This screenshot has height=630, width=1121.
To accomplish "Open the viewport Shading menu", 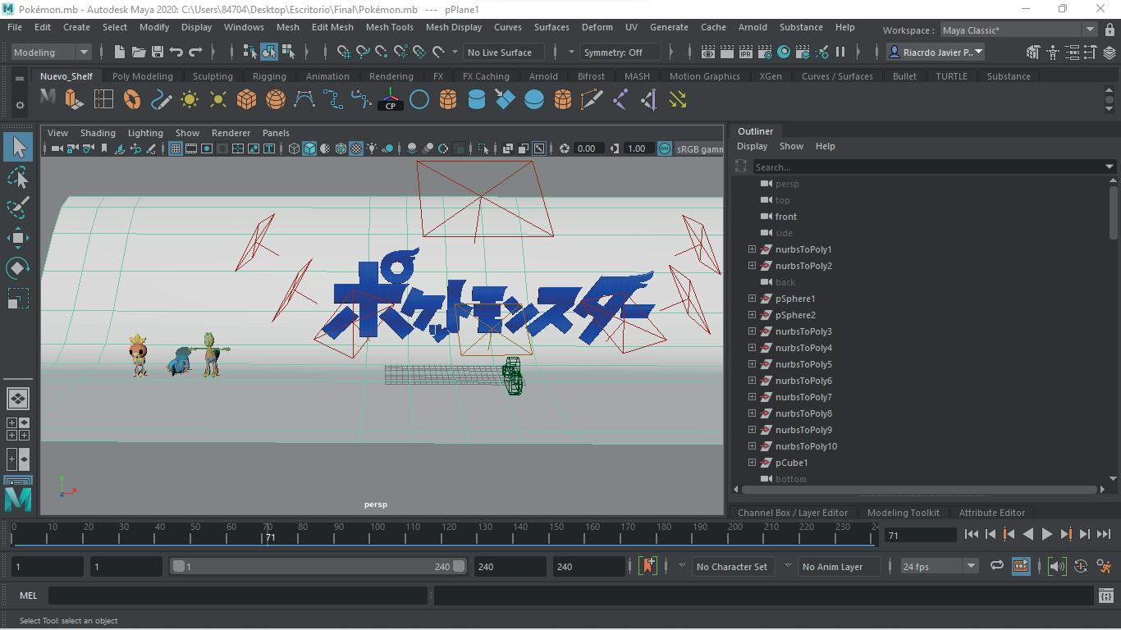I will click(98, 133).
